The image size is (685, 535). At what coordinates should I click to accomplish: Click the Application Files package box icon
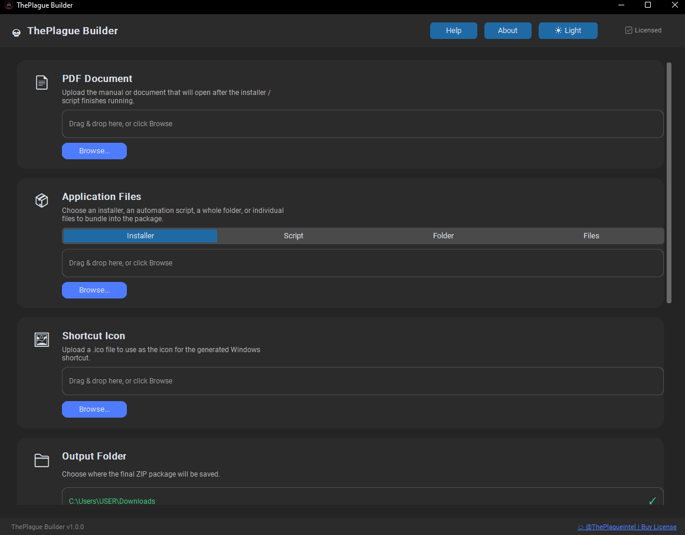point(41,201)
